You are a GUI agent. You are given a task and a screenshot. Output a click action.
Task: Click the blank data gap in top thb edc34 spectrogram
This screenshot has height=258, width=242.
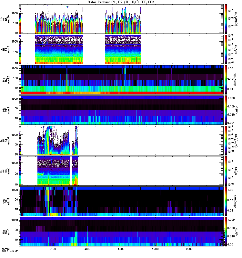(x=94, y=19)
